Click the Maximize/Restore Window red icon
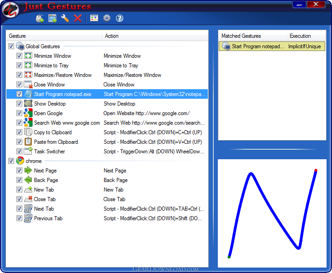The image size is (332, 273). tap(28, 75)
